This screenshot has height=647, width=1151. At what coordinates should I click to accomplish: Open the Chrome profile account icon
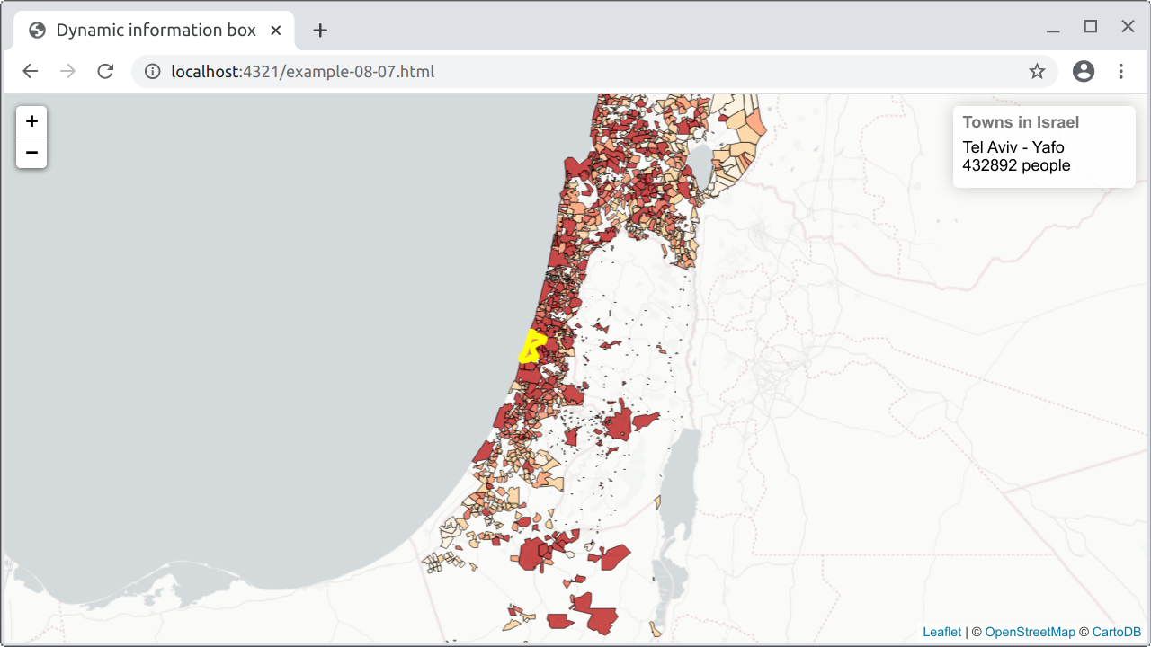coord(1084,71)
